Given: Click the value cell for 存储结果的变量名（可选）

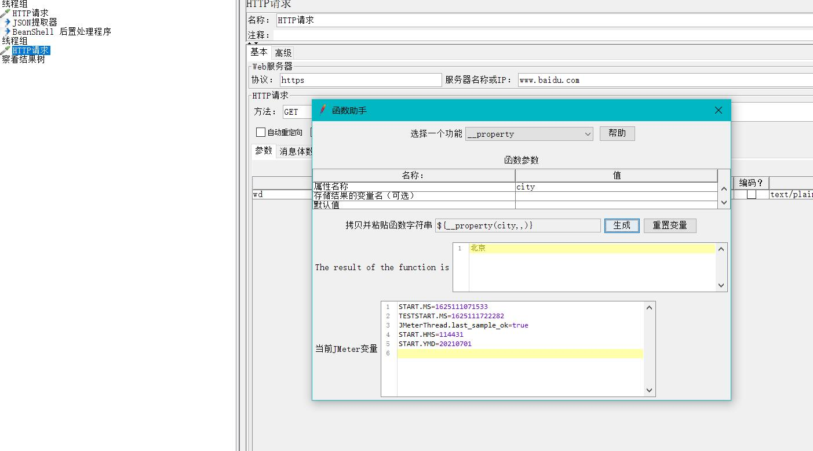Looking at the screenshot, I should pyautogui.click(x=617, y=196).
